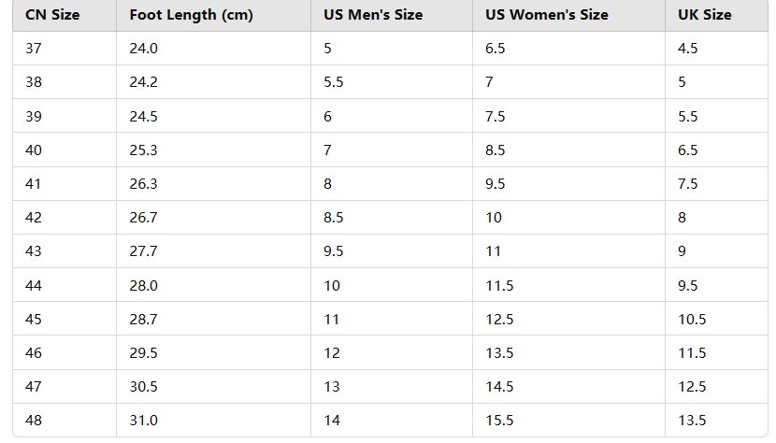Click the Foot Length (cm) column header
Image resolution: width=776 pixels, height=443 pixels.
pyautogui.click(x=213, y=15)
